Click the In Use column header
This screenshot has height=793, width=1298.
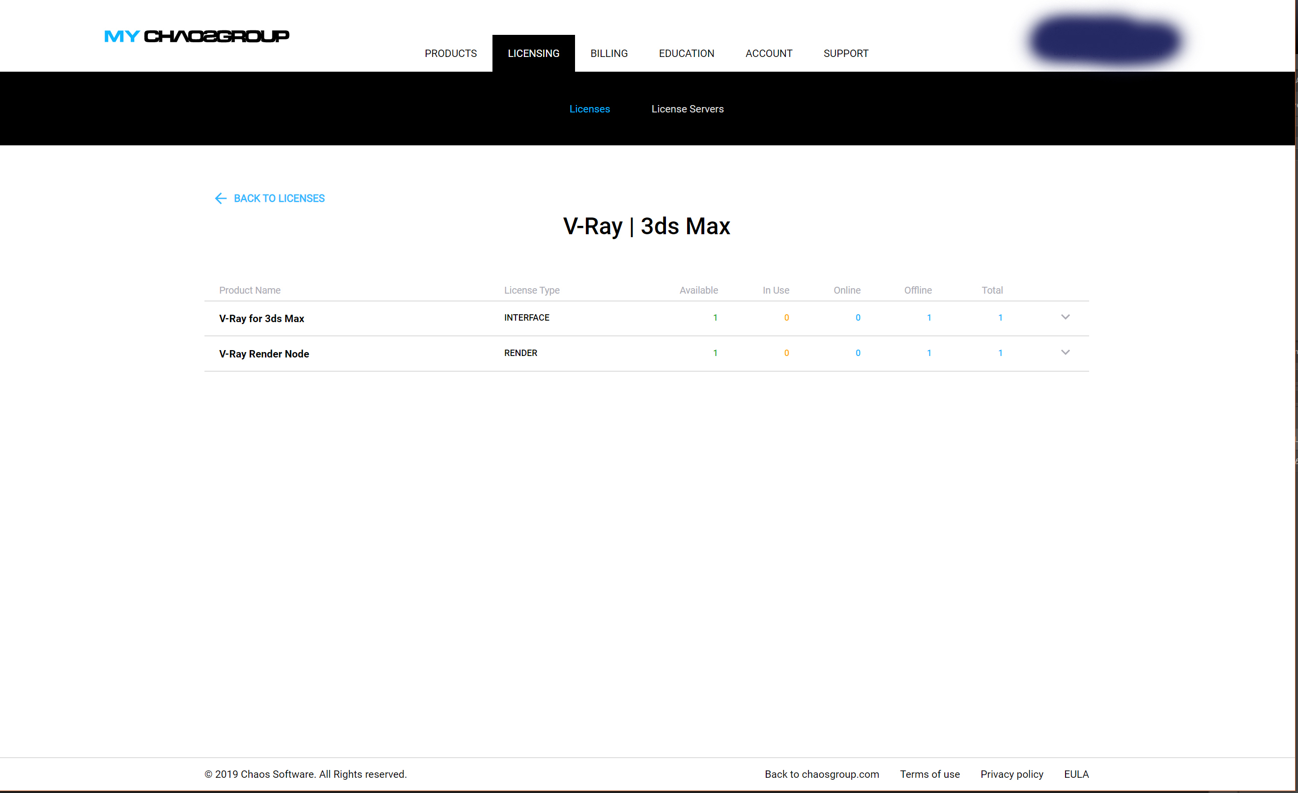coord(776,290)
